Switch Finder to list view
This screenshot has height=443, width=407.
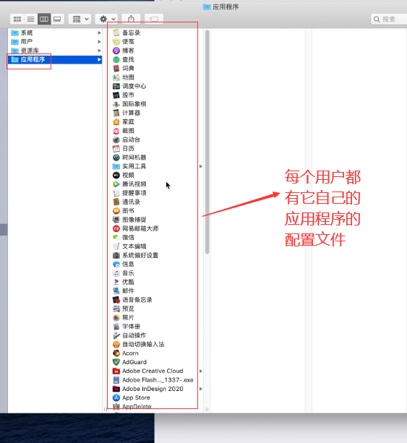[30, 19]
